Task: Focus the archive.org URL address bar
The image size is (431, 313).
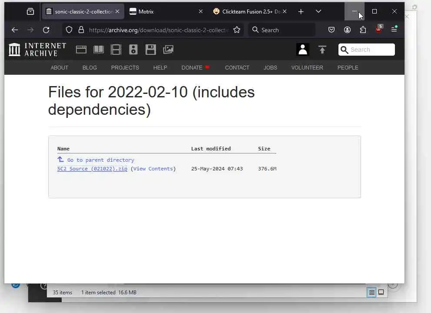Action: pyautogui.click(x=159, y=30)
